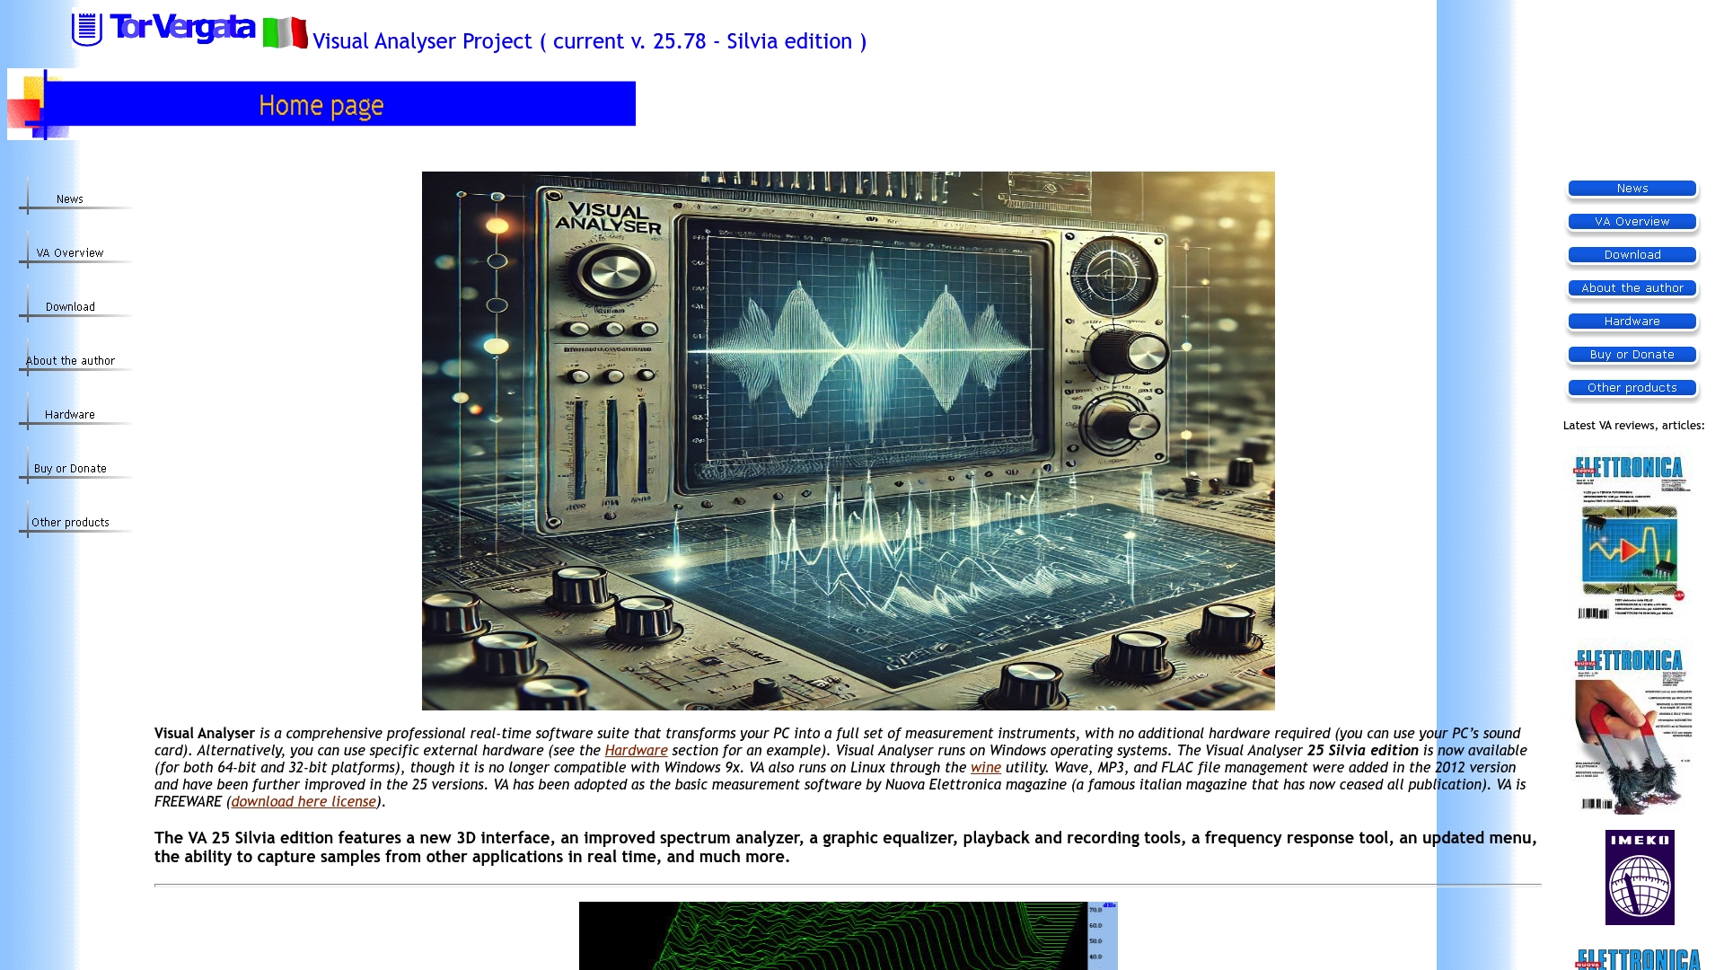Click the bold 25 Silvia edition text in the italic paragraph

point(1363,751)
